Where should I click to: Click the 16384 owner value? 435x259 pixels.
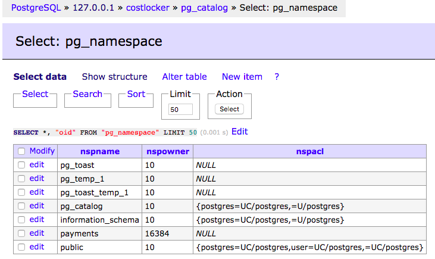157,234
